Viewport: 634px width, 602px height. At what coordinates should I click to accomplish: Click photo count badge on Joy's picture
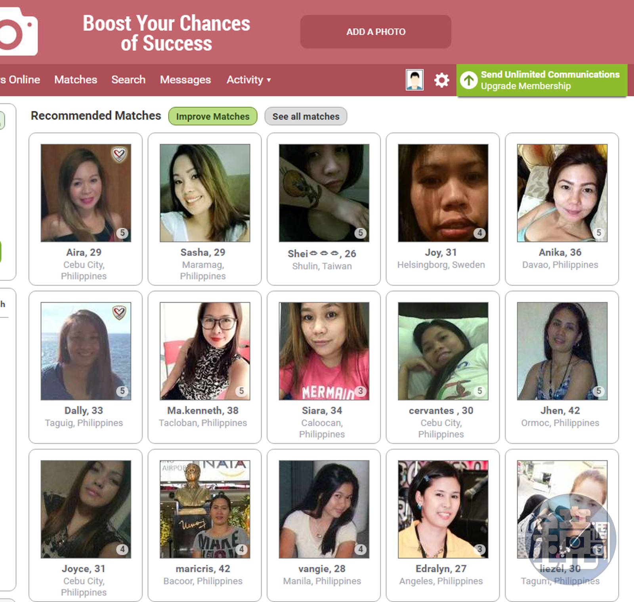pos(479,233)
